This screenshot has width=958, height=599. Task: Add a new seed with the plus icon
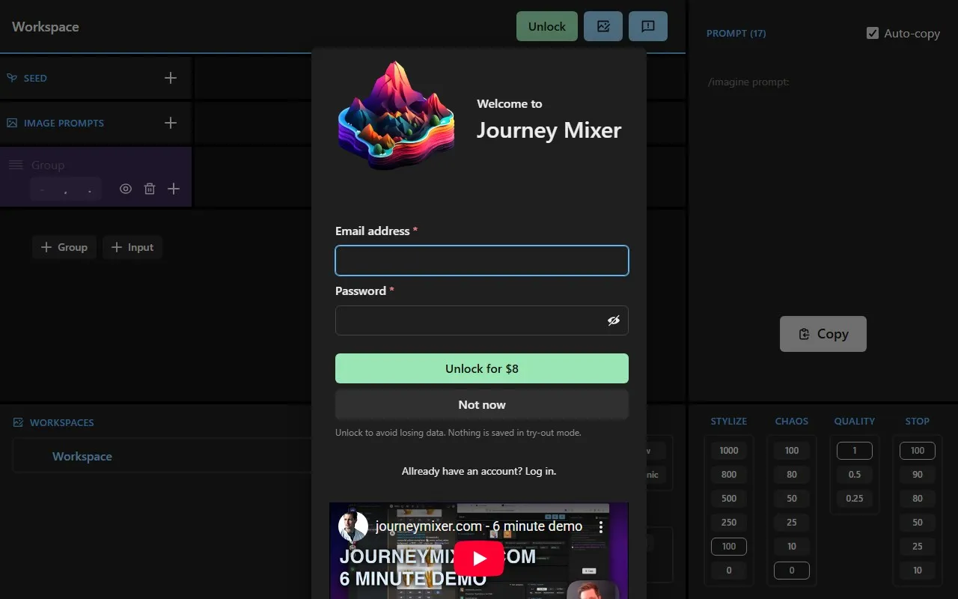(x=170, y=77)
